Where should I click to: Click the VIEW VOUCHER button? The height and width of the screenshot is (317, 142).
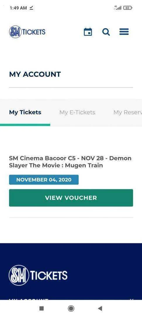coord(71,198)
